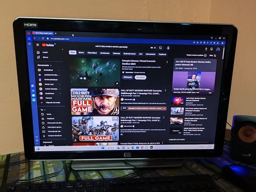Click the www.youtube.com/results address bar
This screenshot has height=192, width=256.
(x=60, y=39)
